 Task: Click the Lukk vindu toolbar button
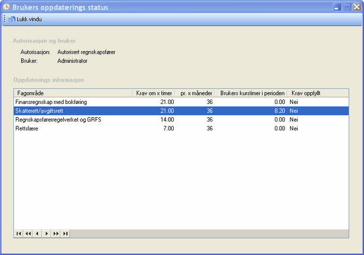tap(25, 19)
